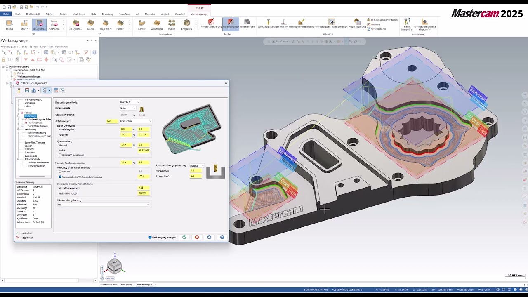Select the Tasche 3D toolpath

coord(90,24)
